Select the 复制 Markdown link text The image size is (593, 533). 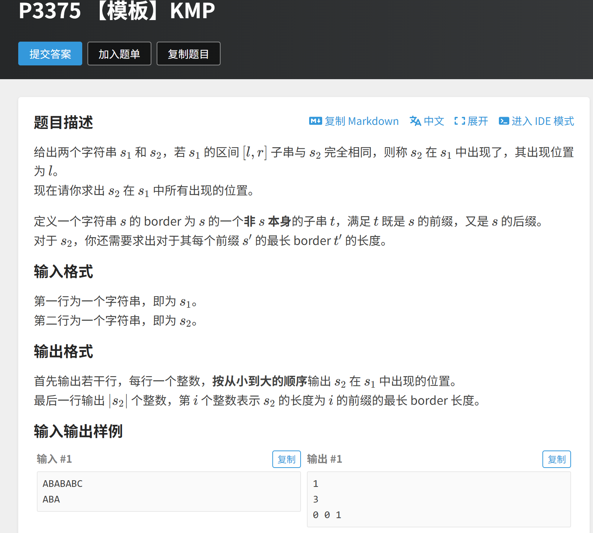362,121
